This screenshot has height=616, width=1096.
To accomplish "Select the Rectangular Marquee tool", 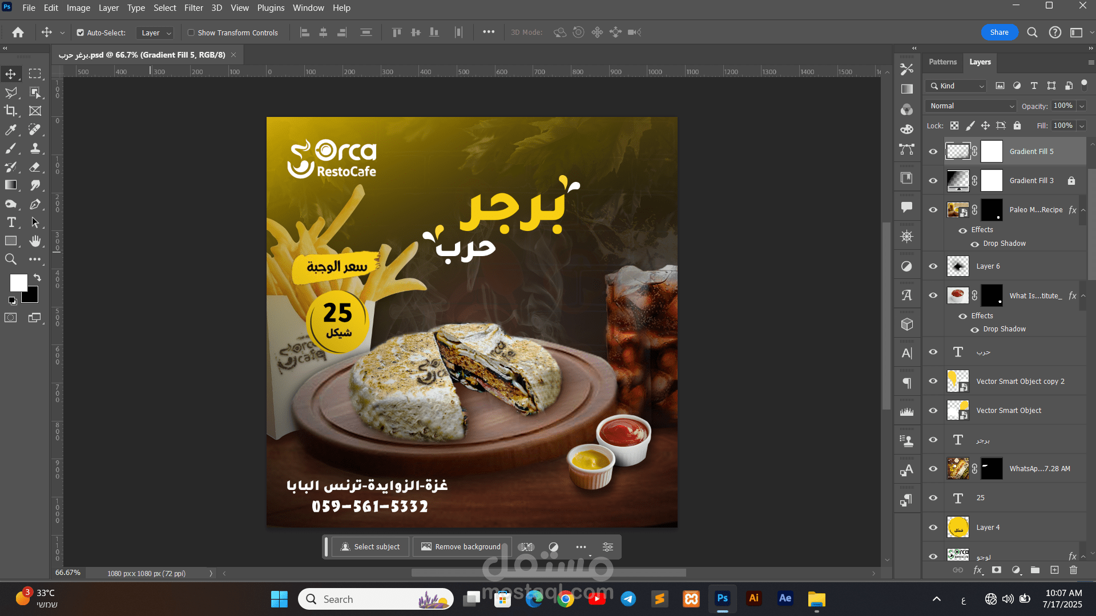I will pos(35,74).
